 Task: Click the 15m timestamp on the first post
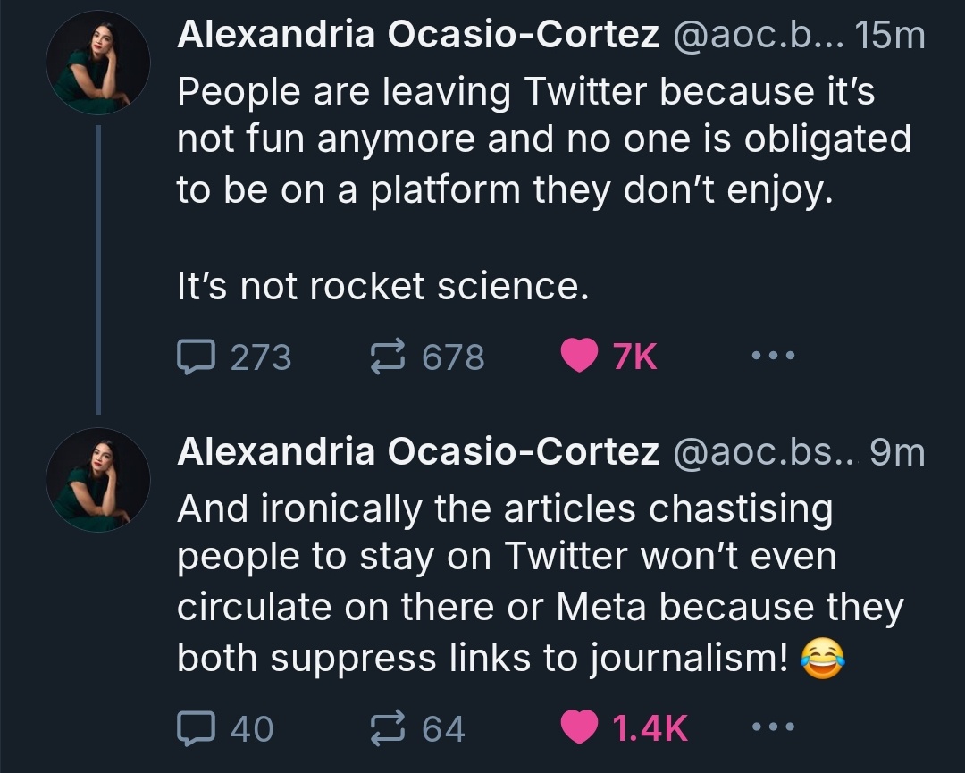coord(891,35)
